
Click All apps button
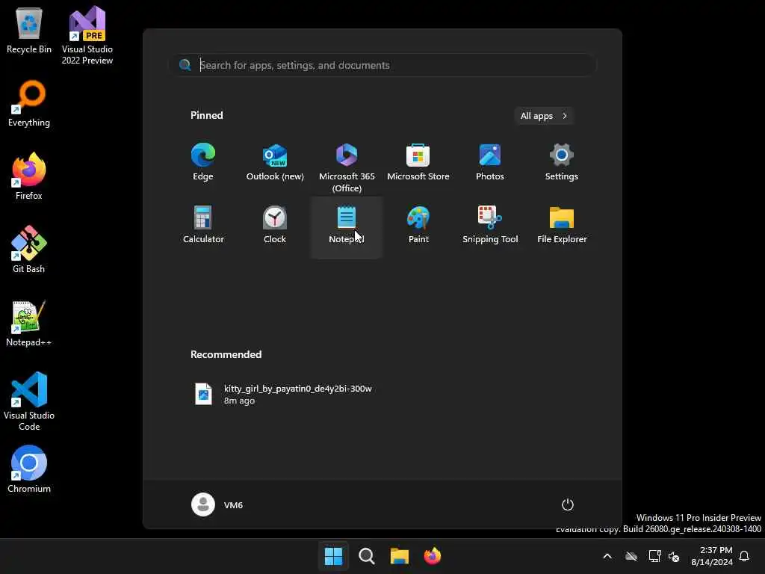pyautogui.click(x=544, y=116)
